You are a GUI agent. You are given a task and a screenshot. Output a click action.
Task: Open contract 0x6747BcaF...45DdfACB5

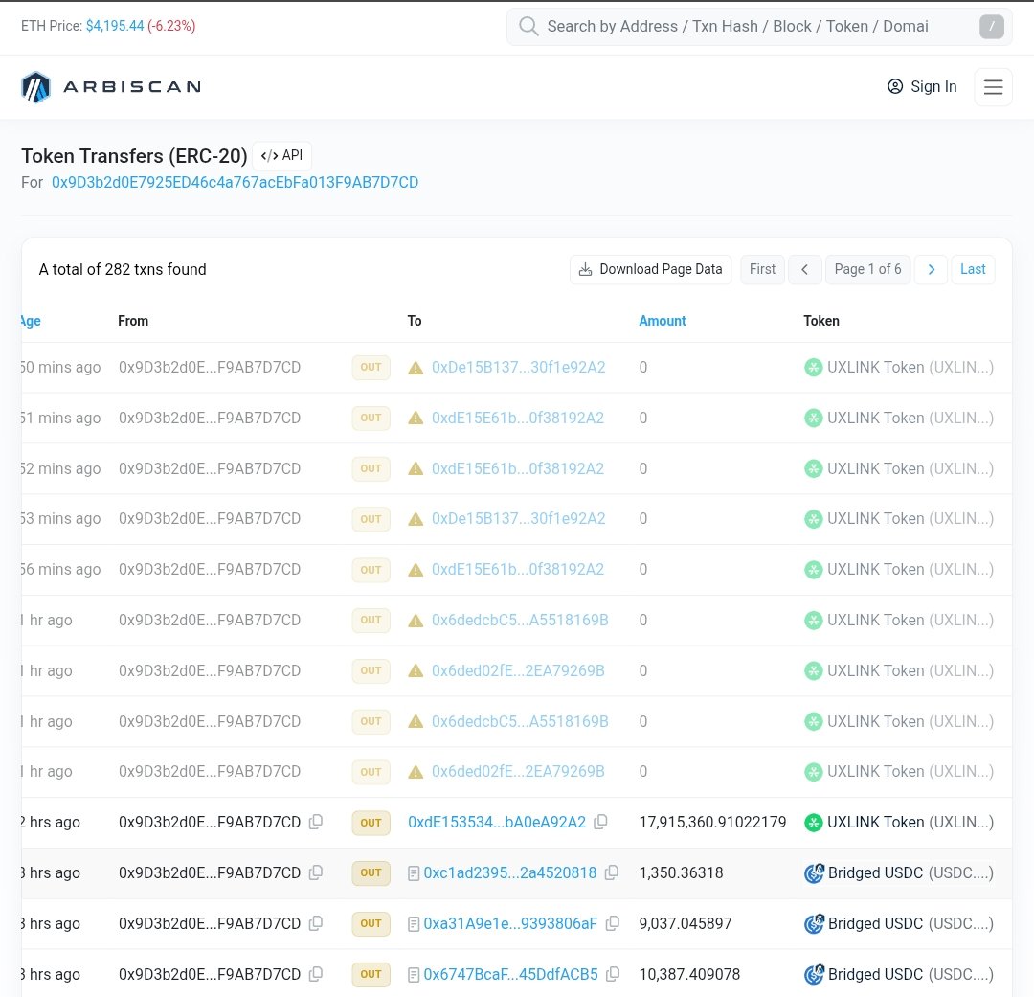point(510,974)
